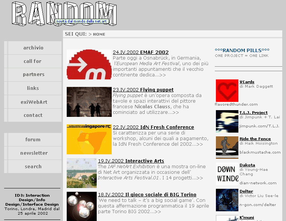Screen dimensions: 286x221
Task: Click the VCards title link
Action: pos(247,82)
